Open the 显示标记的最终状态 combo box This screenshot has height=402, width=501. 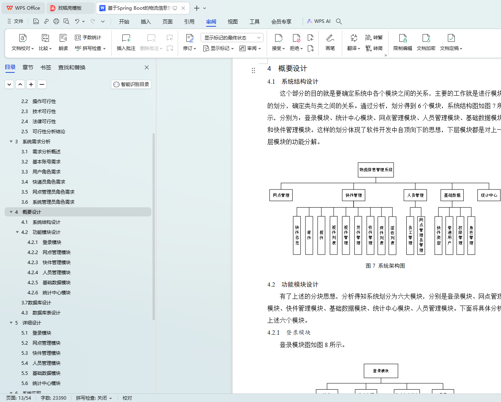pos(232,38)
